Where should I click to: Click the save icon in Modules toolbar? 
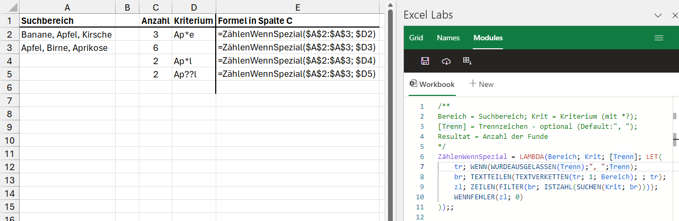(425, 61)
